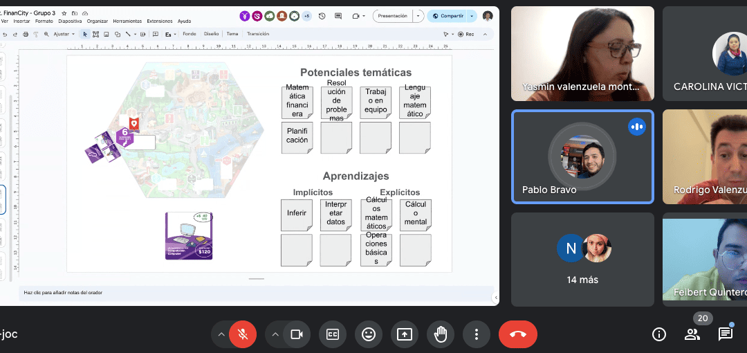Choose the select arrow cursor tool
Viewport: 747px width, 353px height.
coord(85,34)
